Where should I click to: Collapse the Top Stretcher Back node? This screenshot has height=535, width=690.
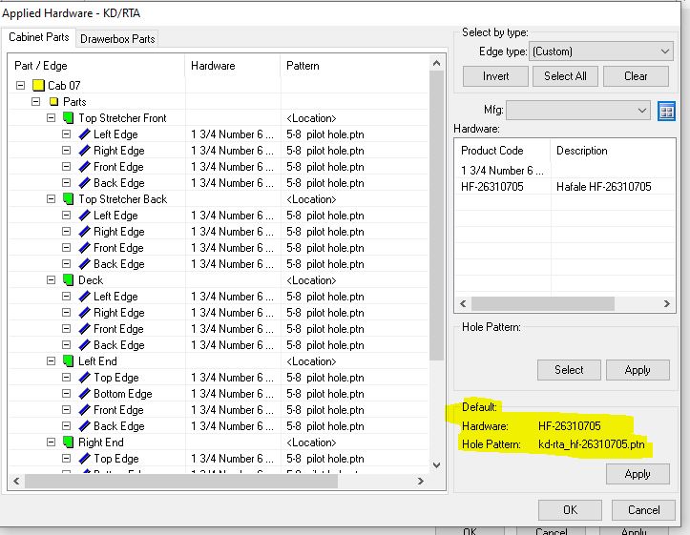click(51, 199)
